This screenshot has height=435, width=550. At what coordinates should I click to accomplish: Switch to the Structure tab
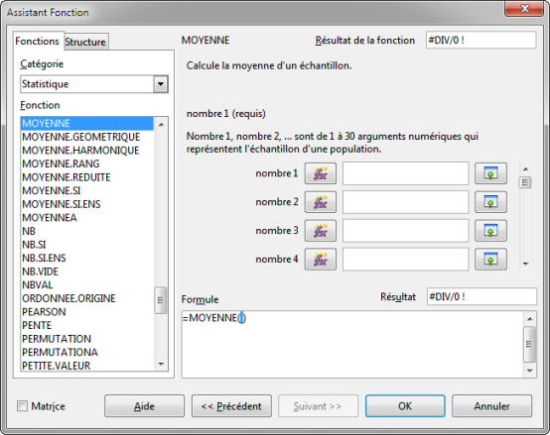click(x=85, y=42)
